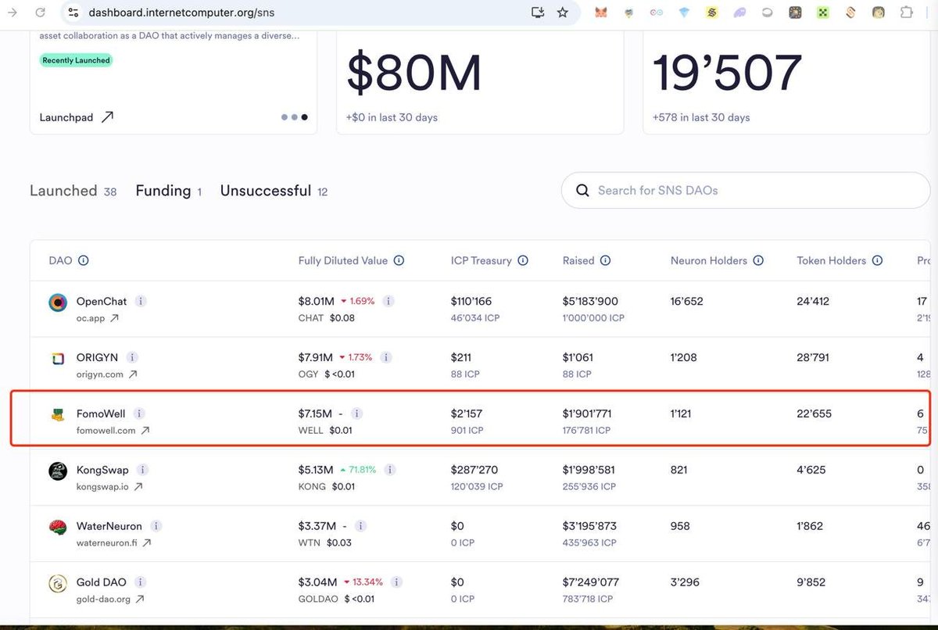Click the search magnifier icon
This screenshot has width=938, height=630.
[x=582, y=190]
